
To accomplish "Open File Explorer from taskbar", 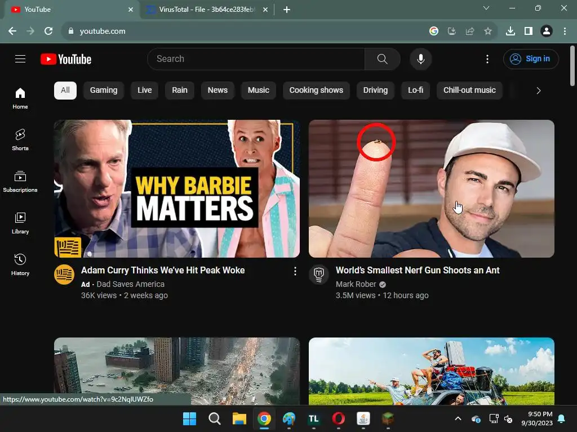I will point(239,418).
